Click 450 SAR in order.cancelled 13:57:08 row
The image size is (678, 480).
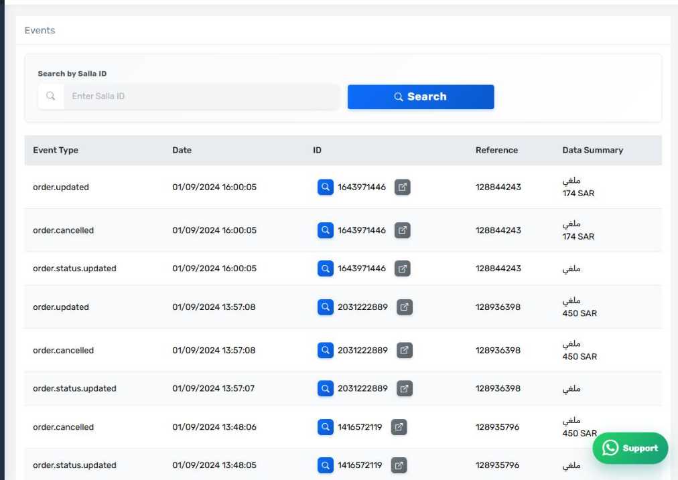coord(580,357)
